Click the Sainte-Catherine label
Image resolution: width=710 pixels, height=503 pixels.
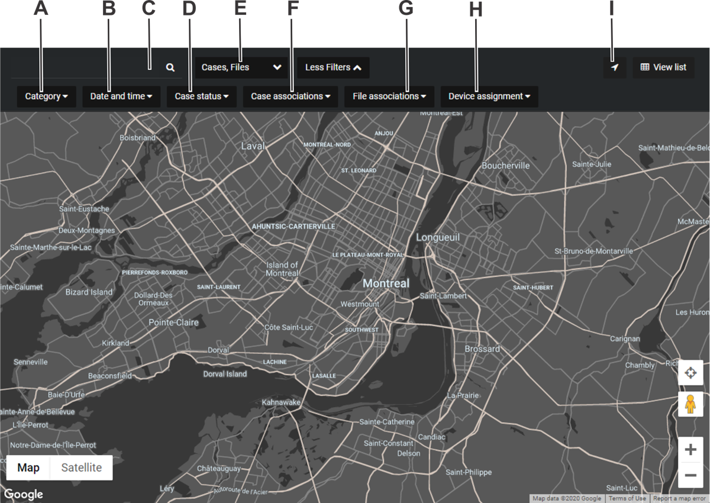pos(387,422)
